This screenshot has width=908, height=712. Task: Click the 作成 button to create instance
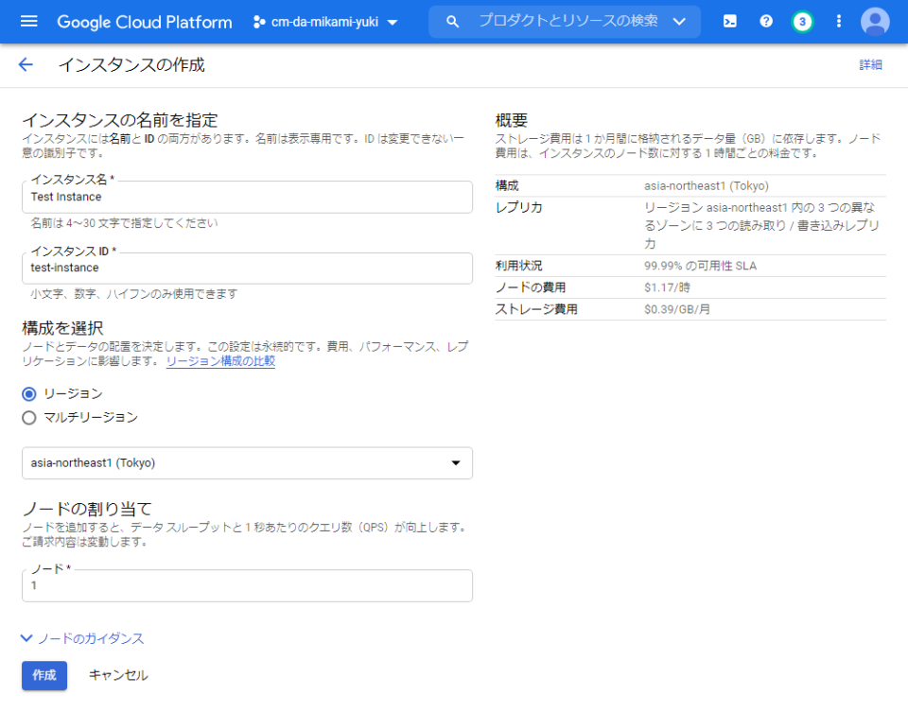point(44,675)
